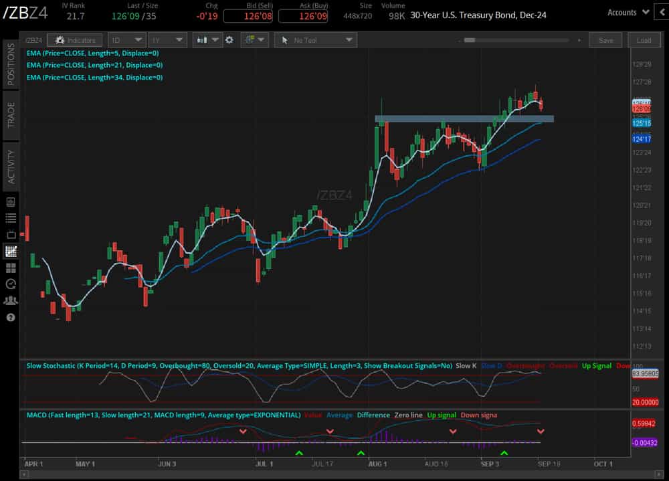Select the MACD study label

point(163,415)
